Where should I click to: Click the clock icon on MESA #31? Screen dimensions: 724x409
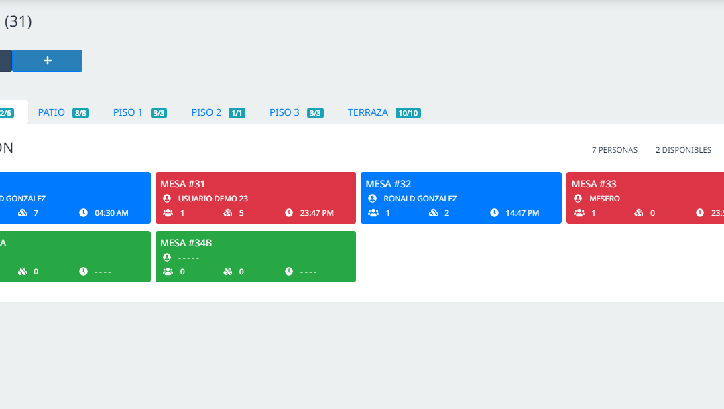[289, 213]
